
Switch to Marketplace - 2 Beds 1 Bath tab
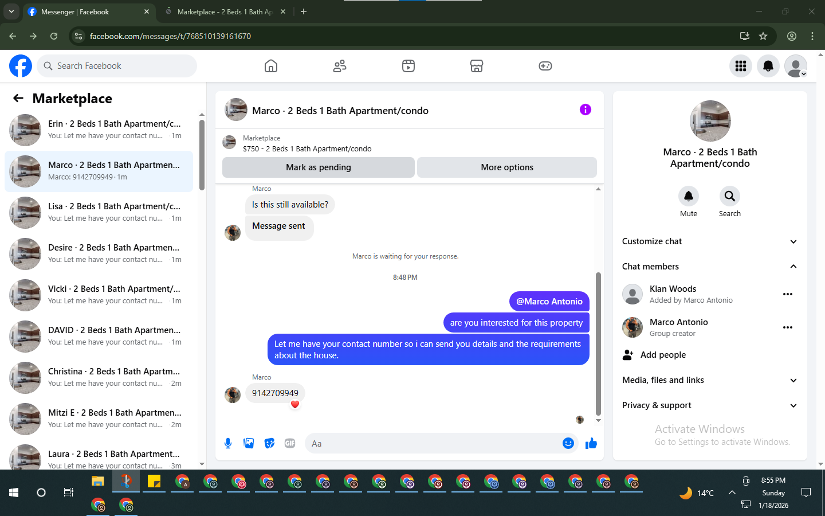point(225,11)
